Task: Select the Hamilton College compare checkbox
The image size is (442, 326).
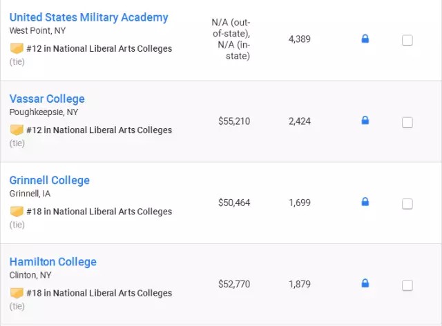Action: point(407,285)
